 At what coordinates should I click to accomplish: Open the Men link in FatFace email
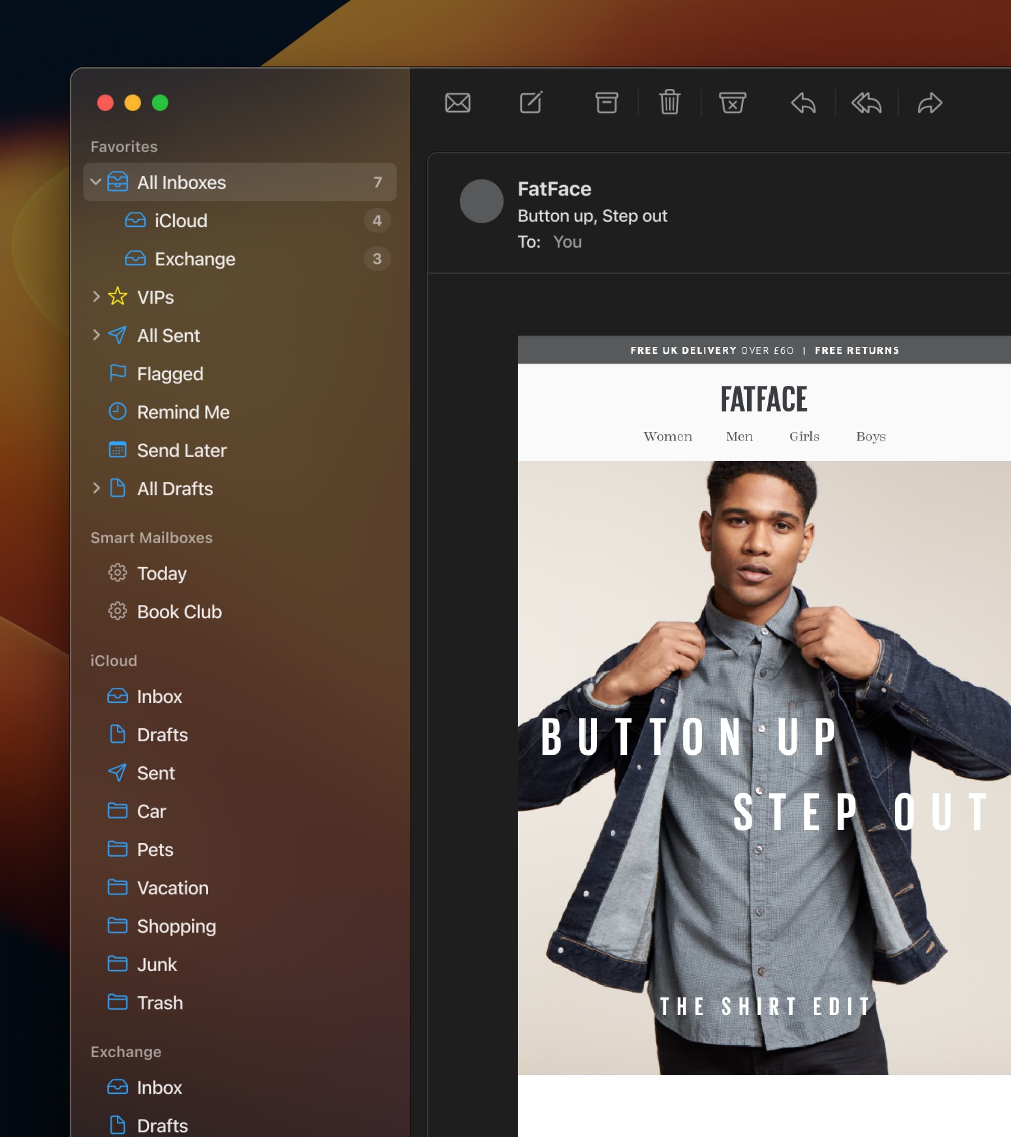[x=739, y=436]
